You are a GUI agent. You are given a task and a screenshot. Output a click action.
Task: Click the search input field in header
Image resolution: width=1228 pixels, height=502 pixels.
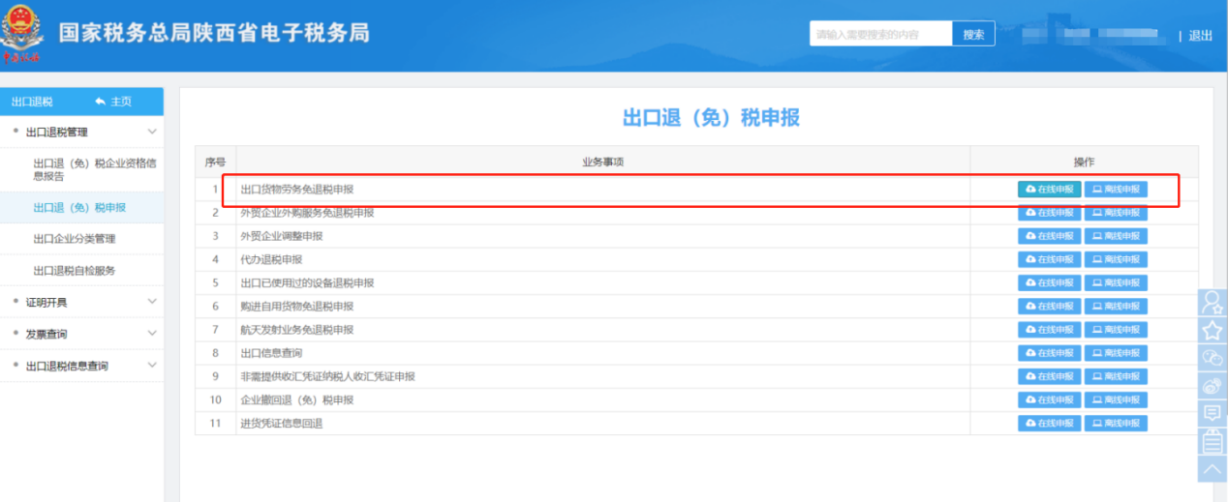click(x=880, y=35)
